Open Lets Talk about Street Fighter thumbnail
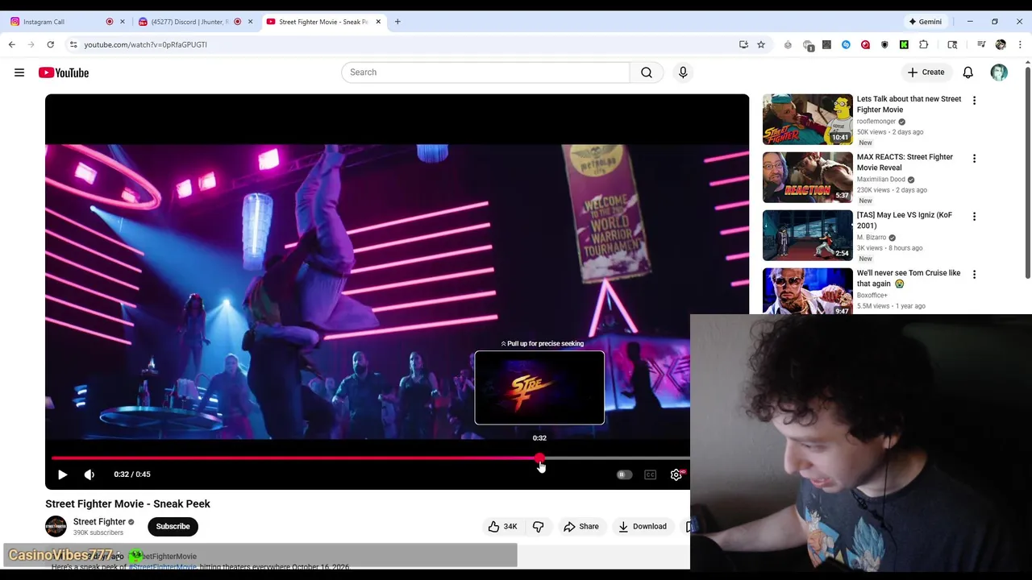This screenshot has width=1032, height=580. [x=808, y=119]
